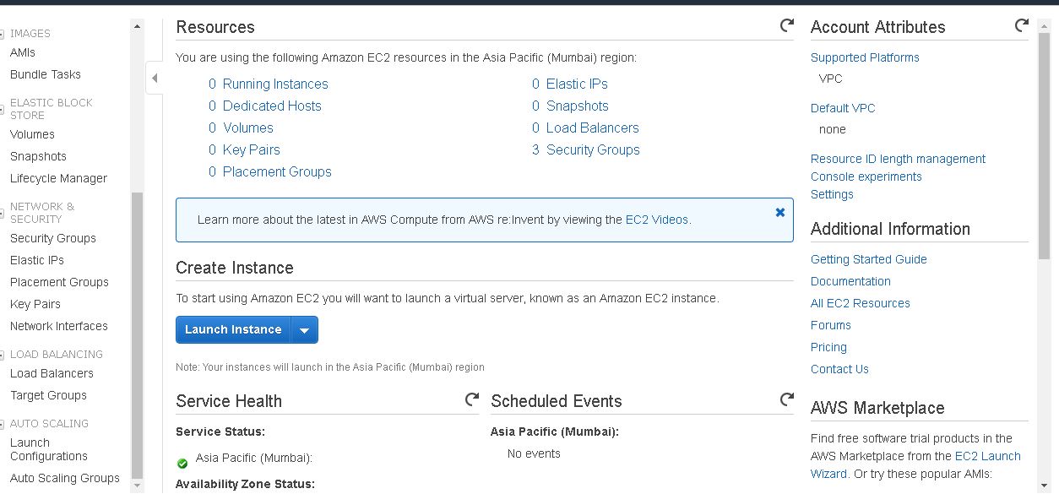This screenshot has height=494, width=1059.
Task: Click the green Asia Pacific status icon
Action: (x=182, y=463)
